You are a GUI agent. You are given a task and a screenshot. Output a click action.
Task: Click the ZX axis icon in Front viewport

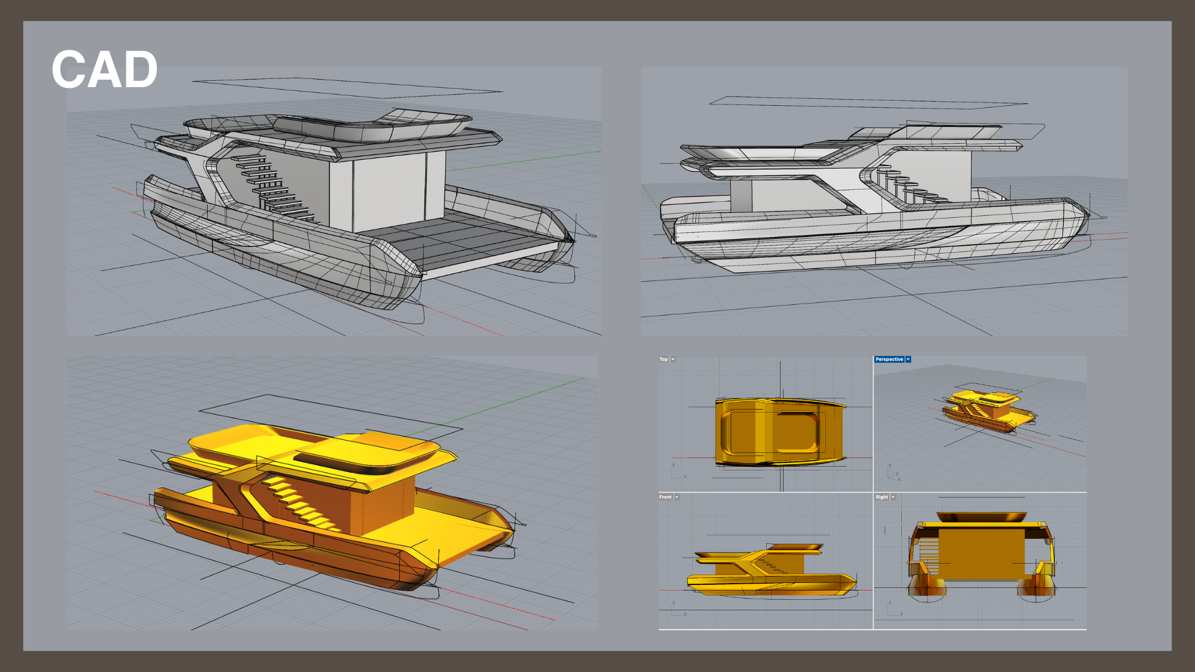click(x=678, y=609)
